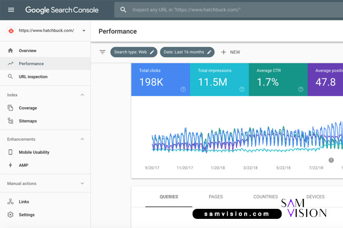The image size is (343, 228).
Task: Edit the Search type: Web filter
Action: coord(134,52)
